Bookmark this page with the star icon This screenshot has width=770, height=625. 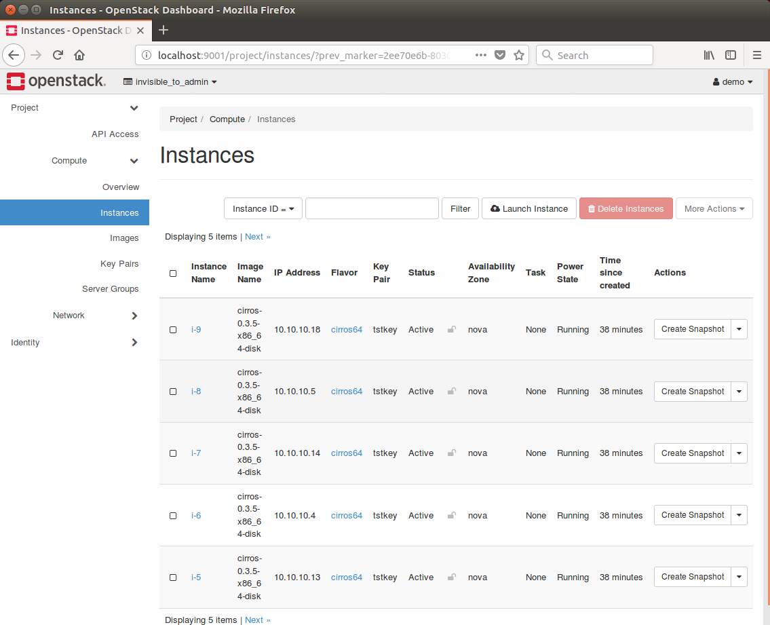click(519, 55)
